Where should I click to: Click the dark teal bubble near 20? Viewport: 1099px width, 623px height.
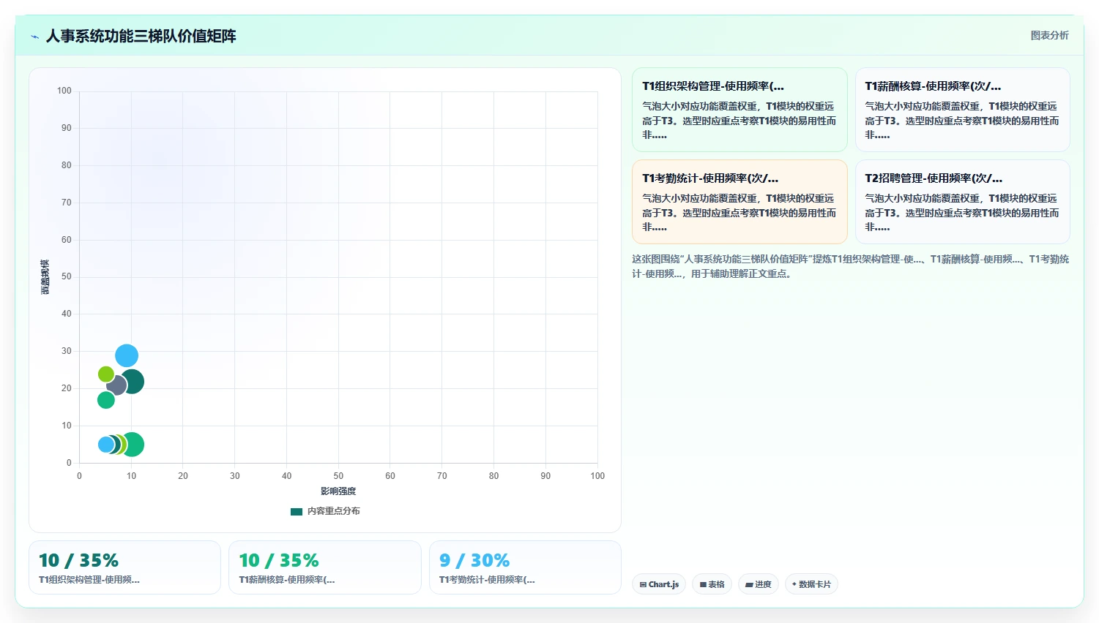pyautogui.click(x=133, y=382)
